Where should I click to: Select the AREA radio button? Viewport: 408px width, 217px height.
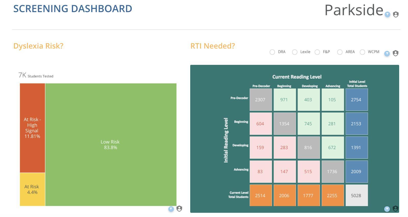(340, 52)
